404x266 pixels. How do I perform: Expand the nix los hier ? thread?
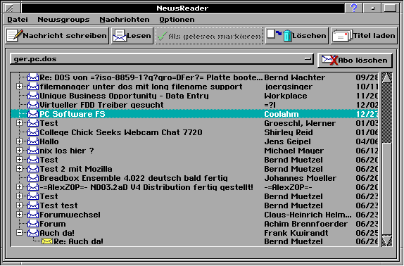(x=19, y=151)
